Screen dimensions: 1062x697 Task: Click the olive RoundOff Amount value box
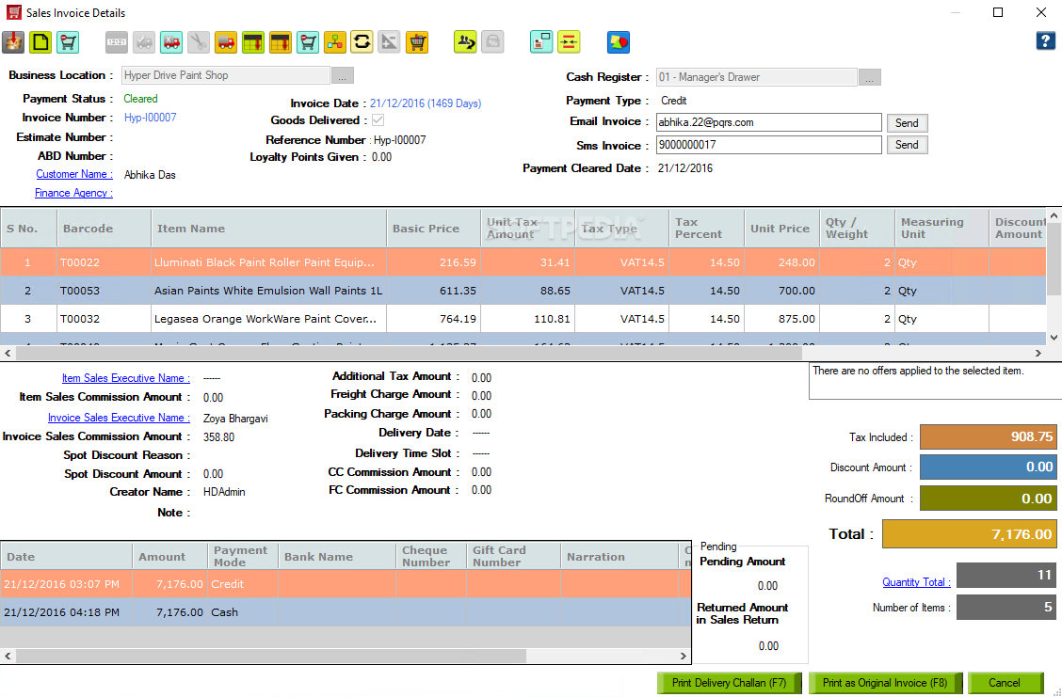click(989, 498)
